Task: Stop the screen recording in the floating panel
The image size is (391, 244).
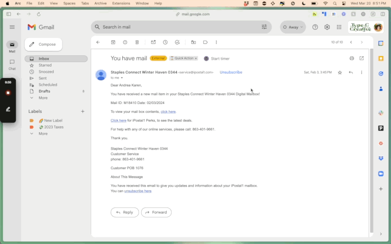Action: point(8,93)
